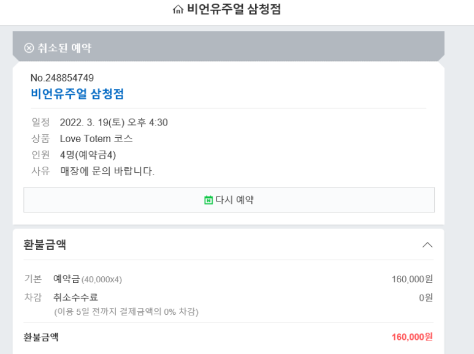
Task: Click the 취소된 예약 banner text
Action: 64,48
